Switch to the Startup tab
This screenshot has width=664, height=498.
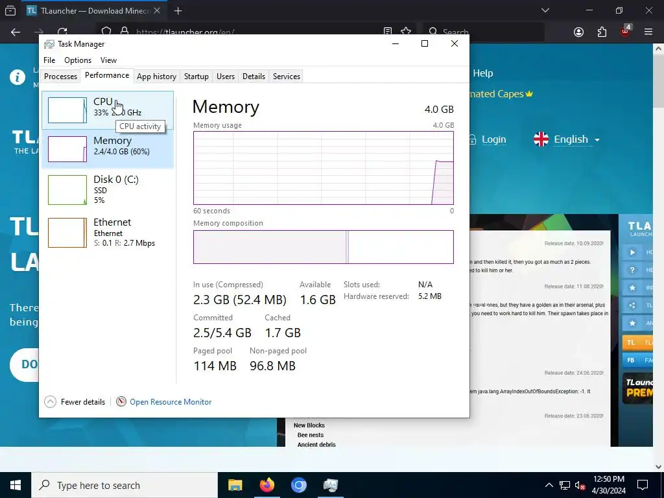pyautogui.click(x=196, y=77)
